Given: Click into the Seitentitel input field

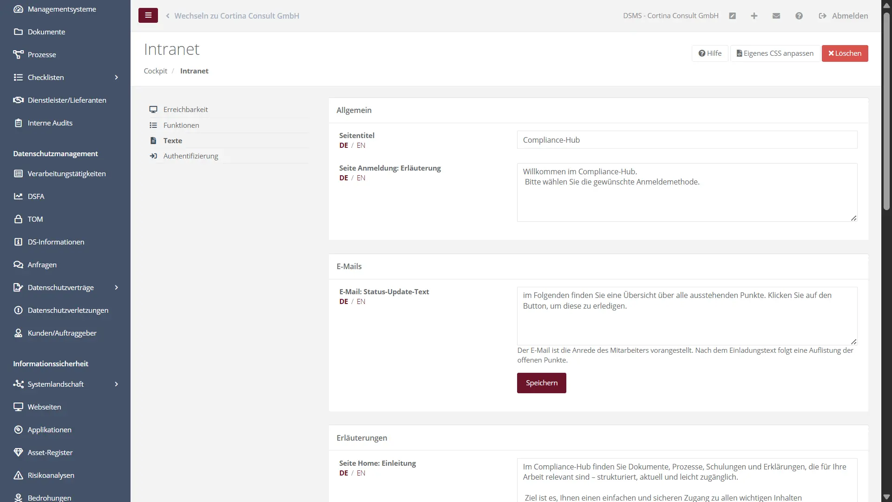Looking at the screenshot, I should [687, 140].
